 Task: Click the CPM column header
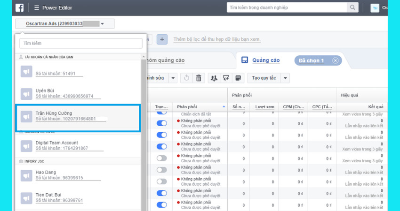(293, 107)
